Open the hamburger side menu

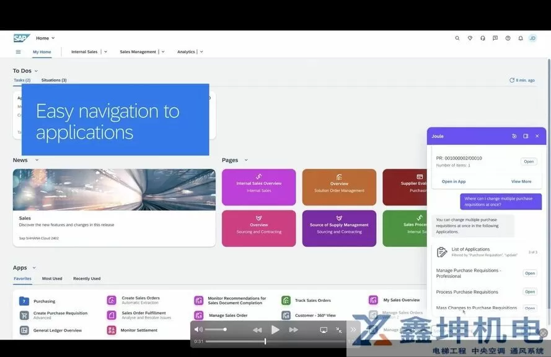pos(18,52)
